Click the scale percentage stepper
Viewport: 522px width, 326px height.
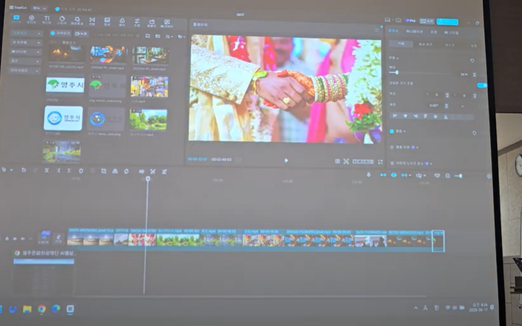(474, 75)
